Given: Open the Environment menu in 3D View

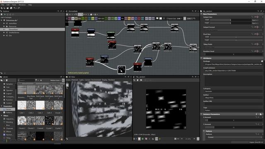Looking at the screenshot, I should [96, 80].
